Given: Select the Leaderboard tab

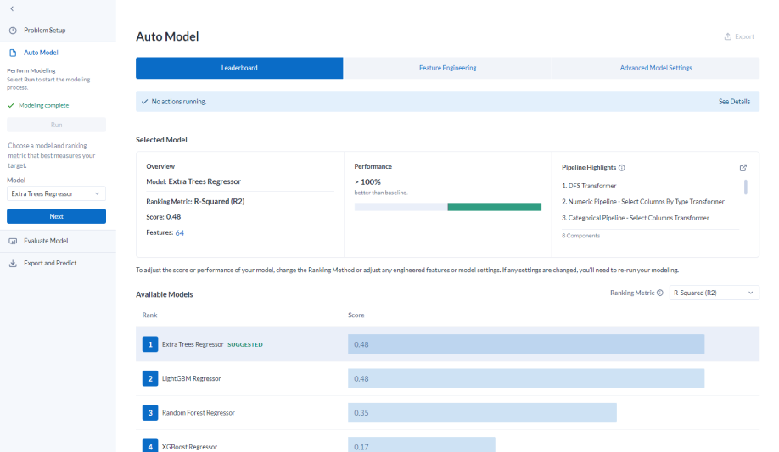Looking at the screenshot, I should [x=239, y=68].
